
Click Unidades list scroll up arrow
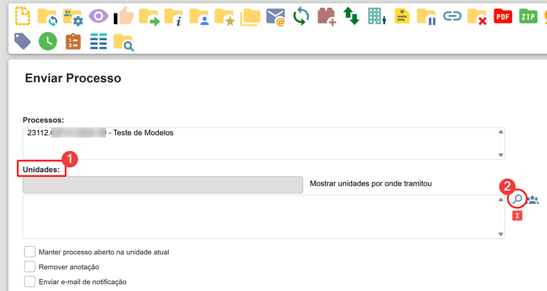(x=501, y=200)
